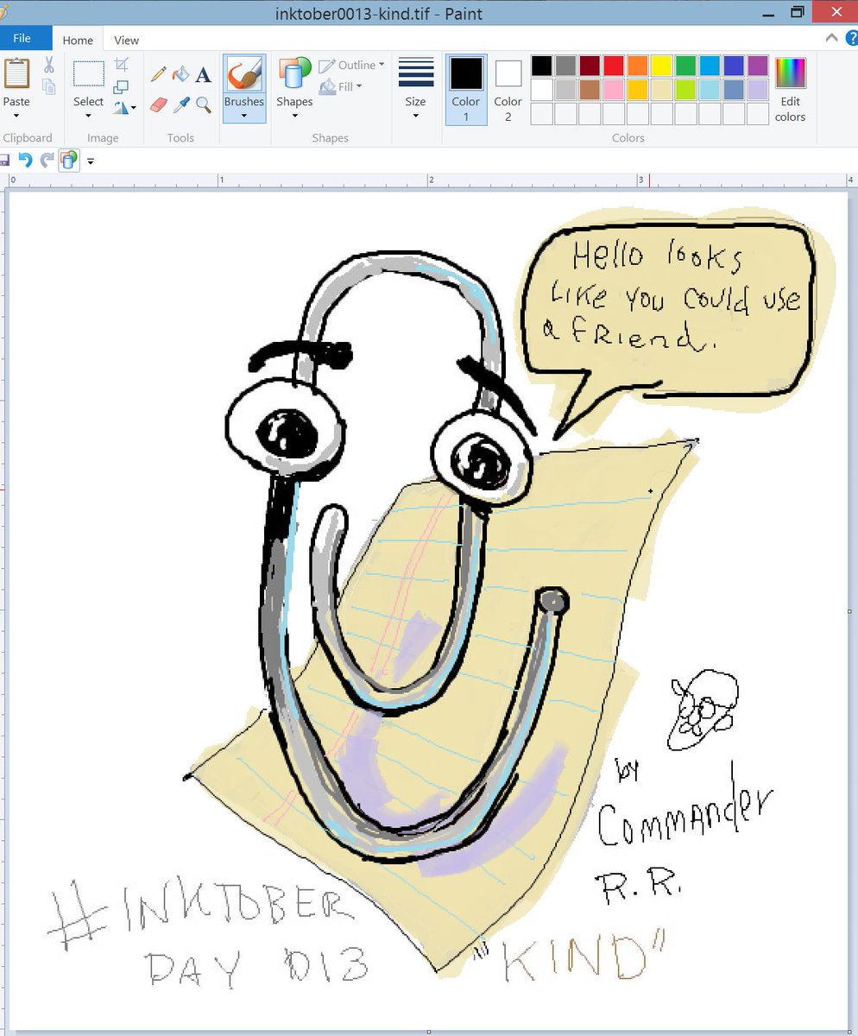Screen dimensions: 858x1036
Task: Click the Shapes gallery icon
Action: 294,73
